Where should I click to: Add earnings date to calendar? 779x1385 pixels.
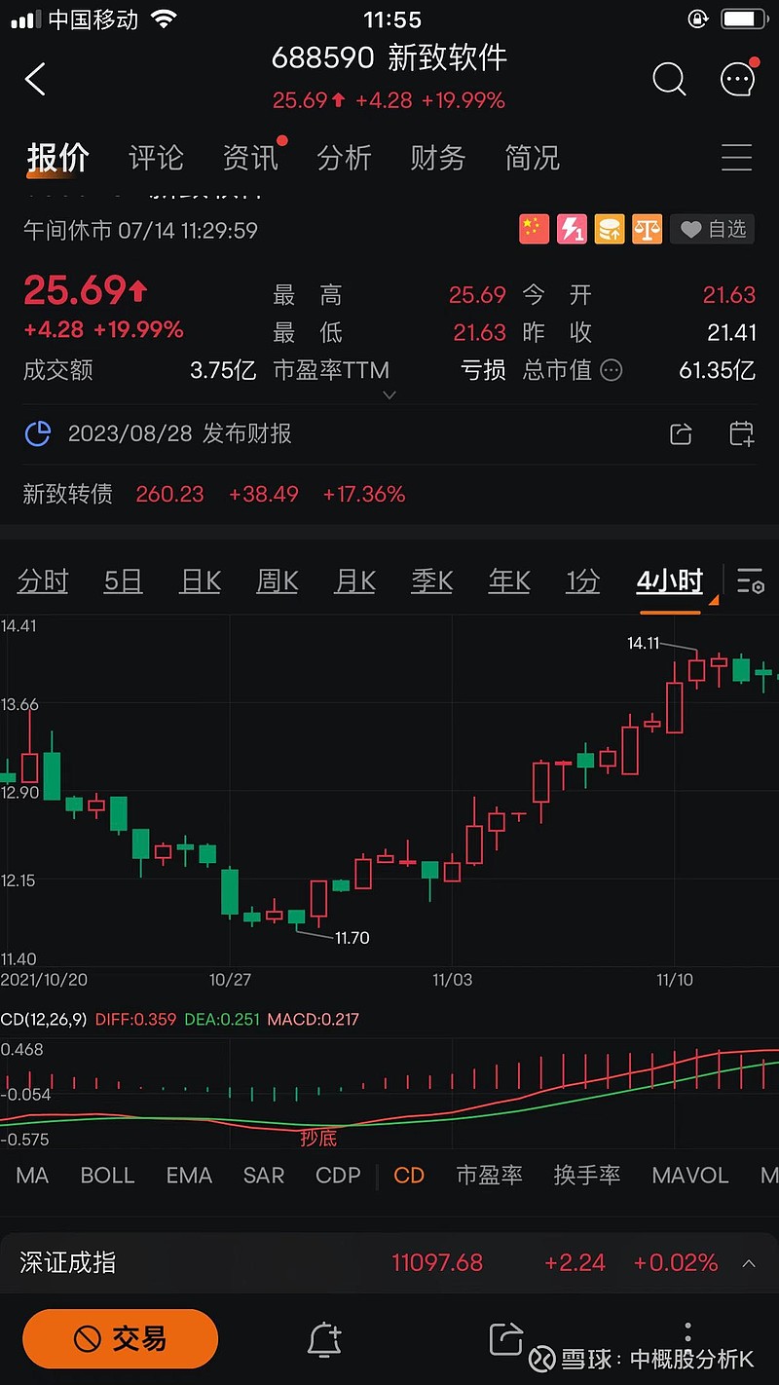pos(741,434)
